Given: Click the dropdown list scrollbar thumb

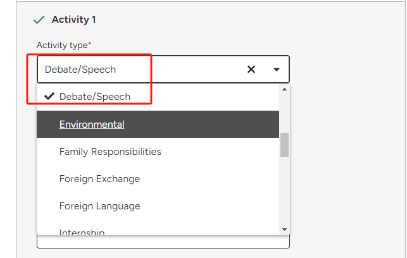Looking at the screenshot, I should click(284, 145).
